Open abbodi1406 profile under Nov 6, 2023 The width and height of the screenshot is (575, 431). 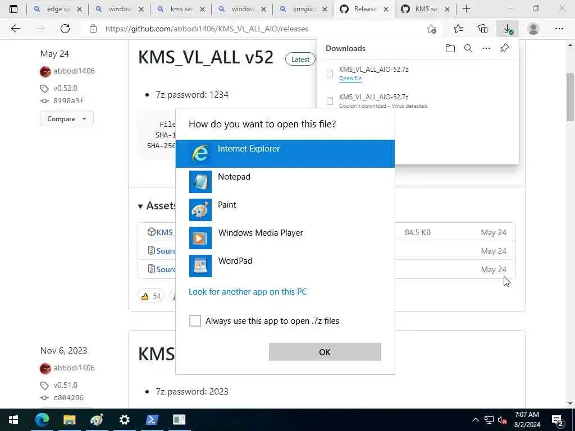pos(74,368)
